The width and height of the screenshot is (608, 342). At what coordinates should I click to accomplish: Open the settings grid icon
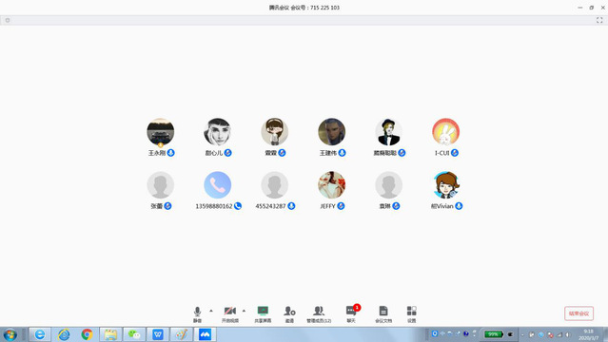(x=412, y=313)
